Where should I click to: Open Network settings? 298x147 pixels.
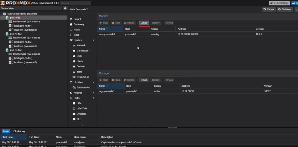(81, 45)
